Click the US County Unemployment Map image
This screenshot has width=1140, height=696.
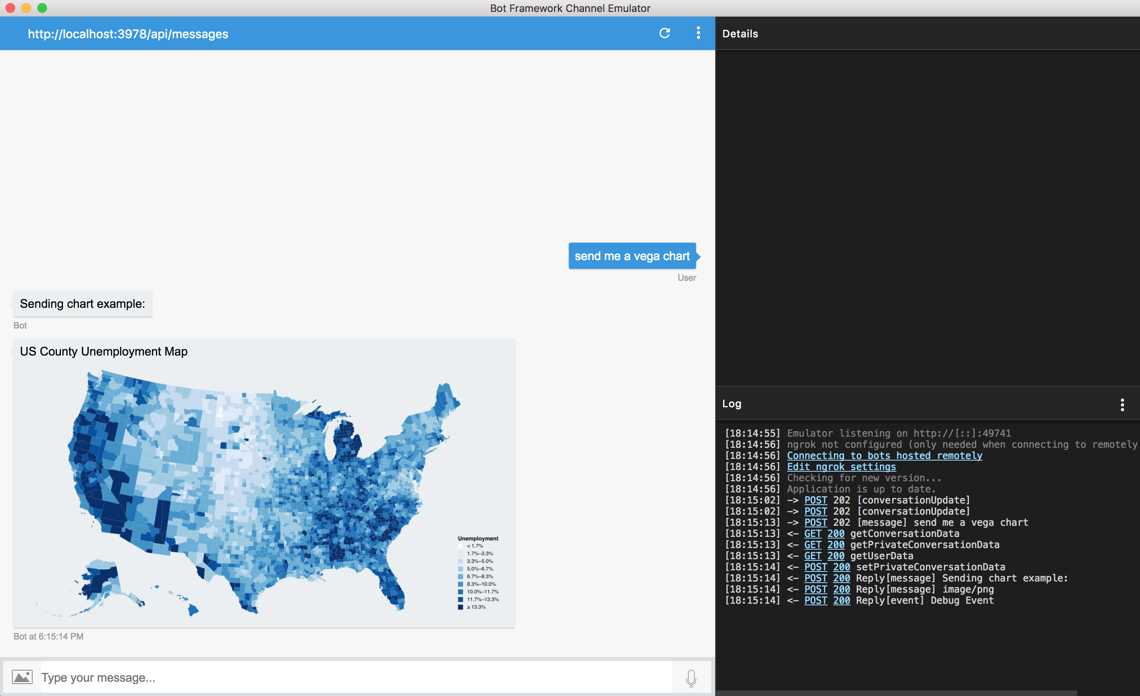pyautogui.click(x=264, y=490)
